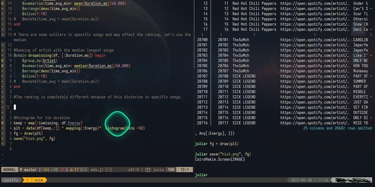Click the 90% scroll position indicator
Viewport: 375px width, 187px height.
tap(171, 169)
